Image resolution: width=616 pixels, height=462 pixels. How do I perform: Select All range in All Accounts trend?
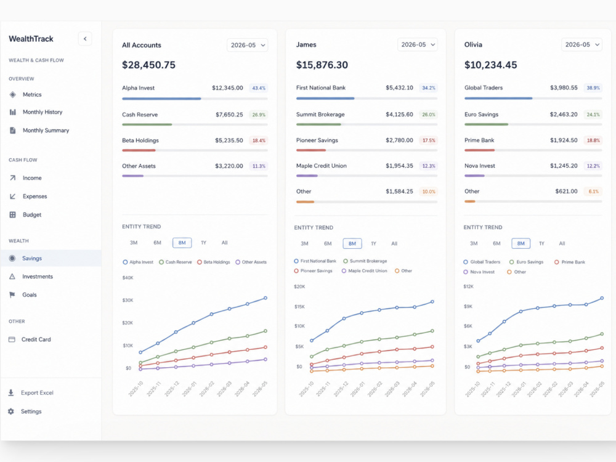pos(224,243)
